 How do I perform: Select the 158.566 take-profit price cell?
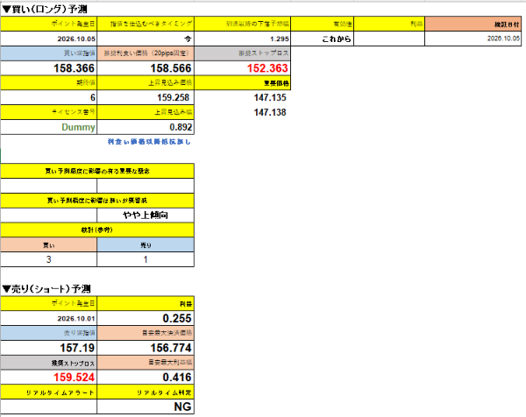tap(146, 68)
